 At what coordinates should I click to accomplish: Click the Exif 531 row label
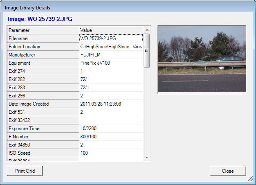[x=43, y=112]
